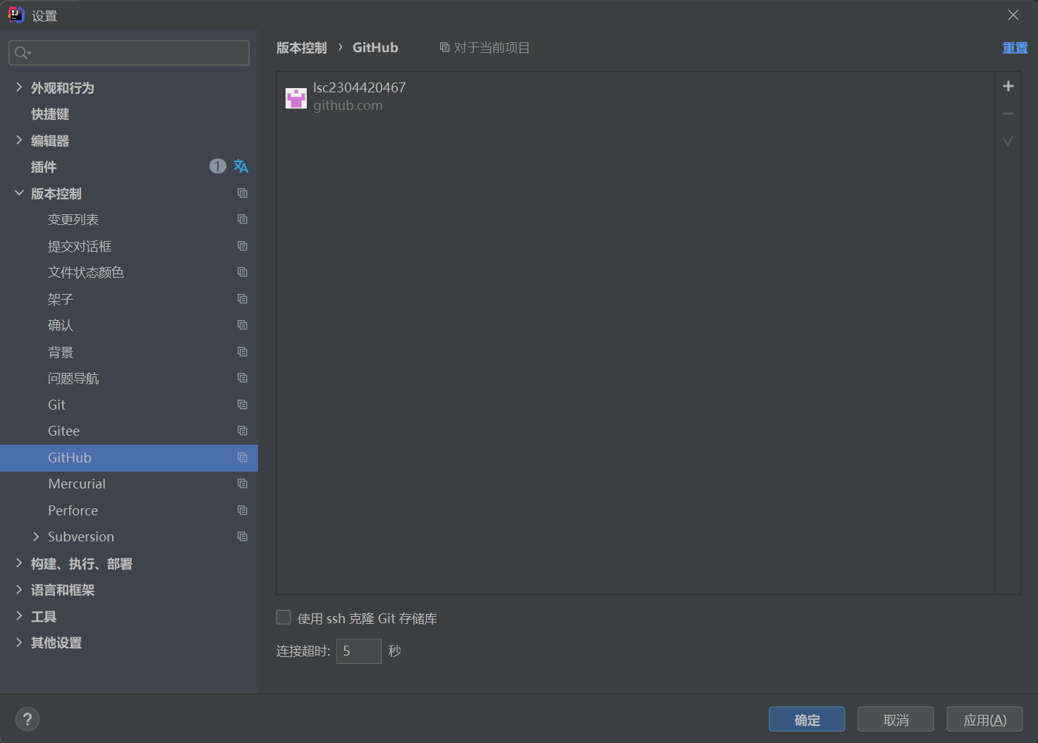Viewport: 1038px width, 743px height.
Task: Click project-level icon next to 确认
Action: [243, 325]
